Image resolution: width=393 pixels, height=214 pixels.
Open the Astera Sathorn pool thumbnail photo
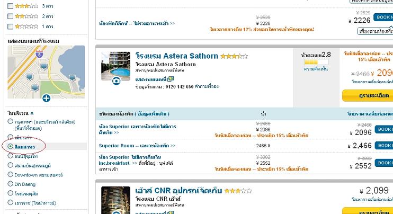click(x=116, y=66)
